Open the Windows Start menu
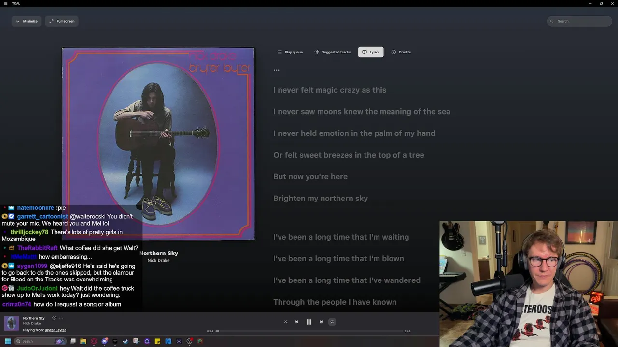 pyautogui.click(x=8, y=341)
